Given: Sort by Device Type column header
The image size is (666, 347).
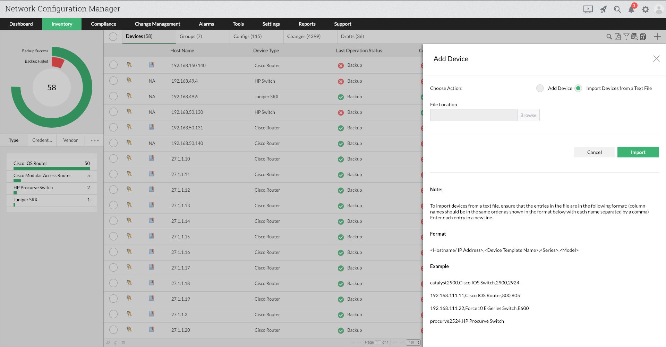Looking at the screenshot, I should click(x=266, y=51).
